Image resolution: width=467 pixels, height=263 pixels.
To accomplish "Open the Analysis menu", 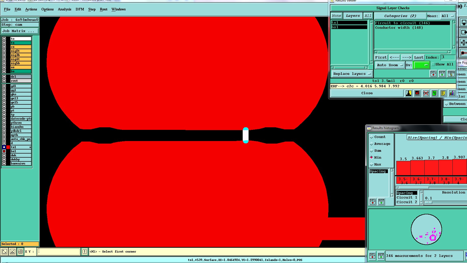I will [65, 9].
